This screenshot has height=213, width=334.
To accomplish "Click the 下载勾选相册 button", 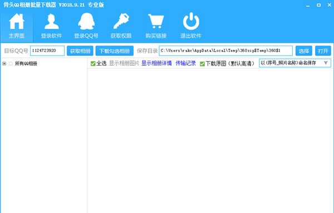I will [115, 51].
